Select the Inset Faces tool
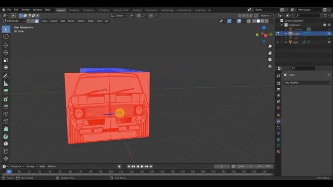 coord(6,99)
